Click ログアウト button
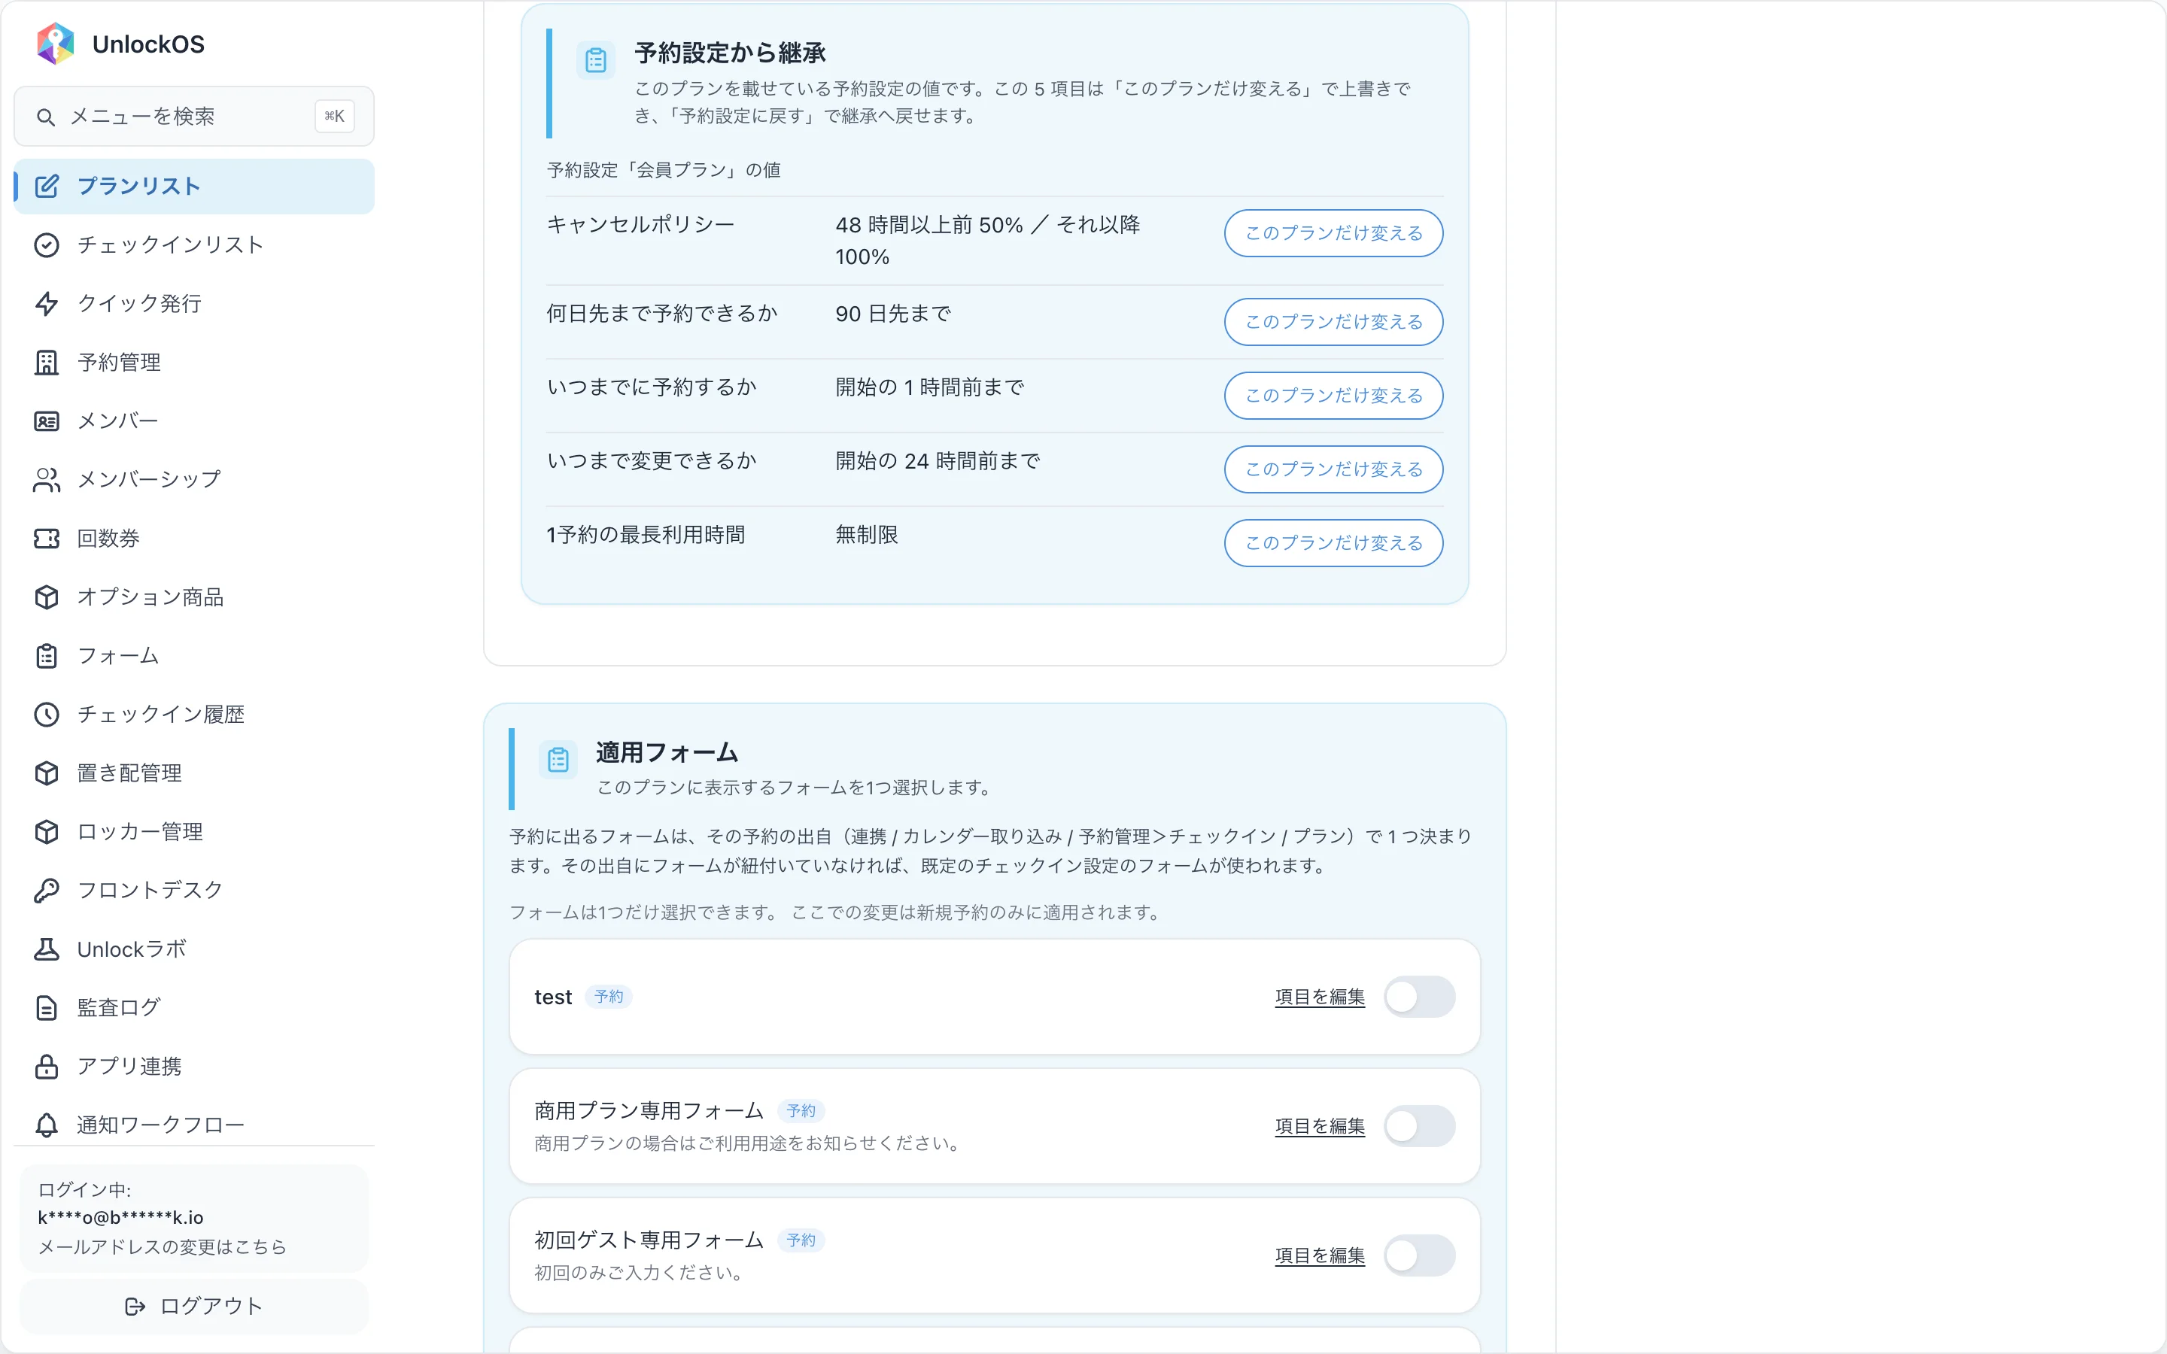Image resolution: width=2167 pixels, height=1354 pixels. click(x=194, y=1306)
